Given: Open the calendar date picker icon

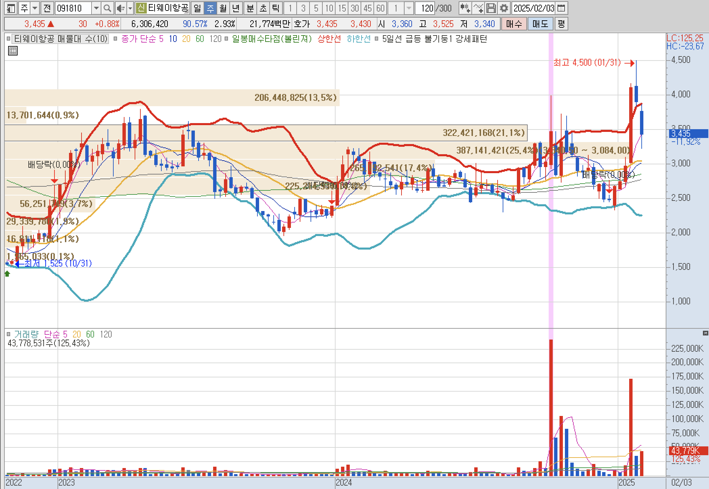Looking at the screenshot, I should pos(561,8).
